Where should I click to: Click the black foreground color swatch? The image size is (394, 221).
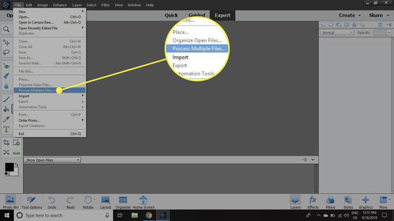click(x=9, y=167)
